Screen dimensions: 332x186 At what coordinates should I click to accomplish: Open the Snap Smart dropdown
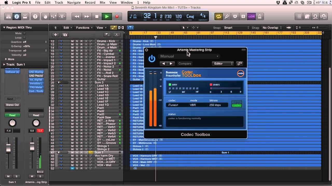click(236, 28)
